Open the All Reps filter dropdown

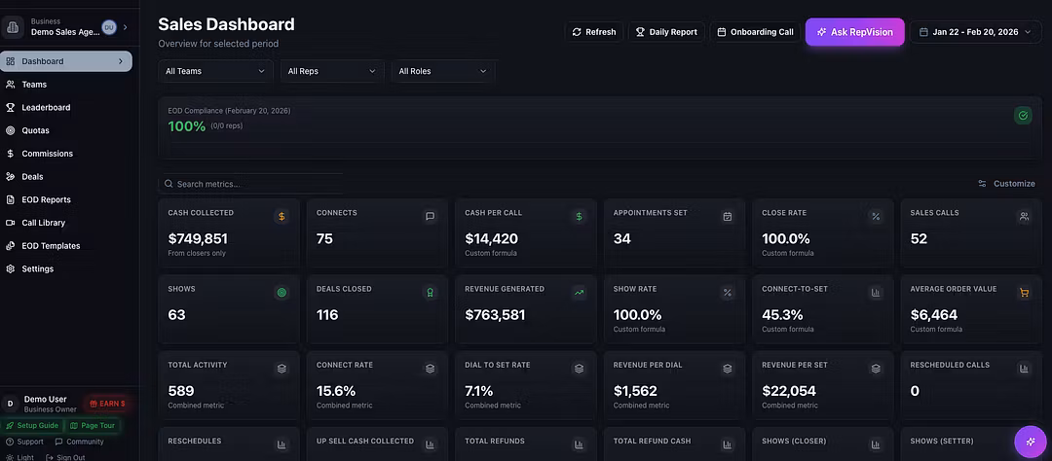click(331, 71)
